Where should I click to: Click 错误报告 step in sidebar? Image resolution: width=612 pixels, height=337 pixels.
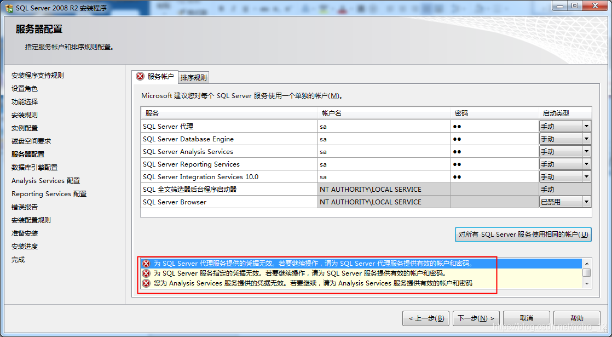[x=25, y=207]
